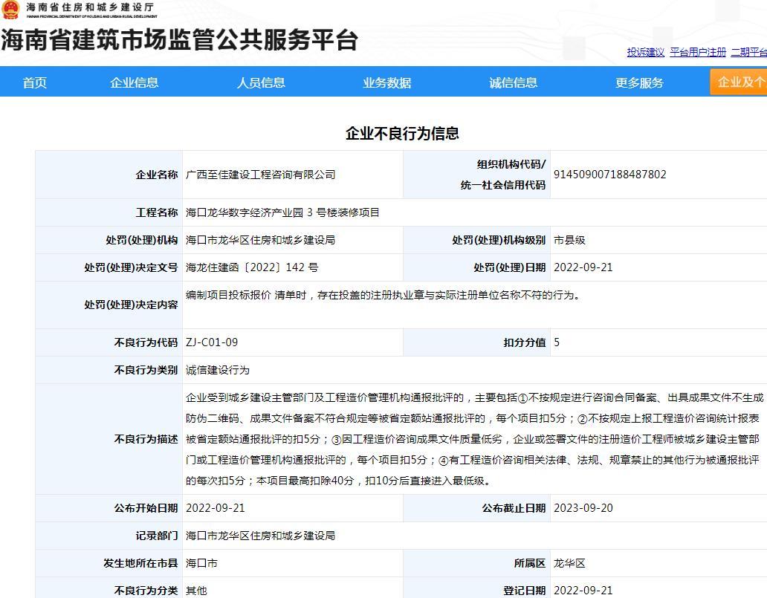
Task: Open the 平台用户注册 link
Action: (x=698, y=52)
